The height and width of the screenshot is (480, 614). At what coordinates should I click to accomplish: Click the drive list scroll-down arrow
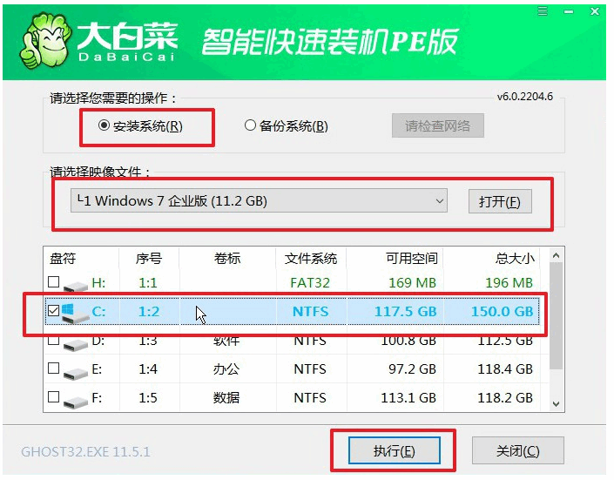pyautogui.click(x=556, y=403)
